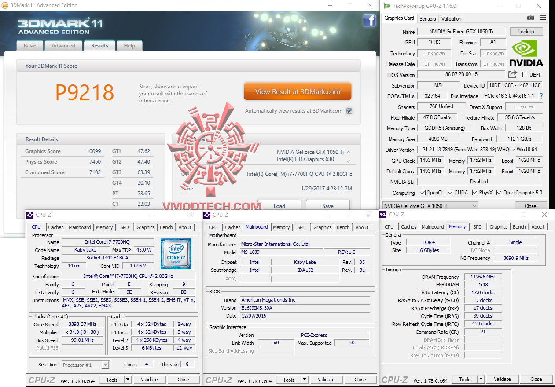Toggle the OpenCL checkbox
Image resolution: width=555 pixels, height=387 pixels.
pos(423,193)
